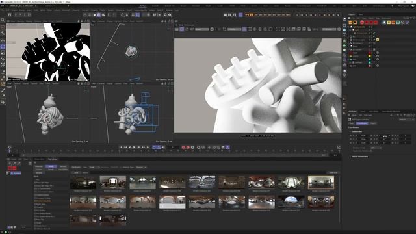This screenshot has width=416, height=234.
Task: Select HDRI thumbnail showing blue sky dome
Action: pos(291,201)
